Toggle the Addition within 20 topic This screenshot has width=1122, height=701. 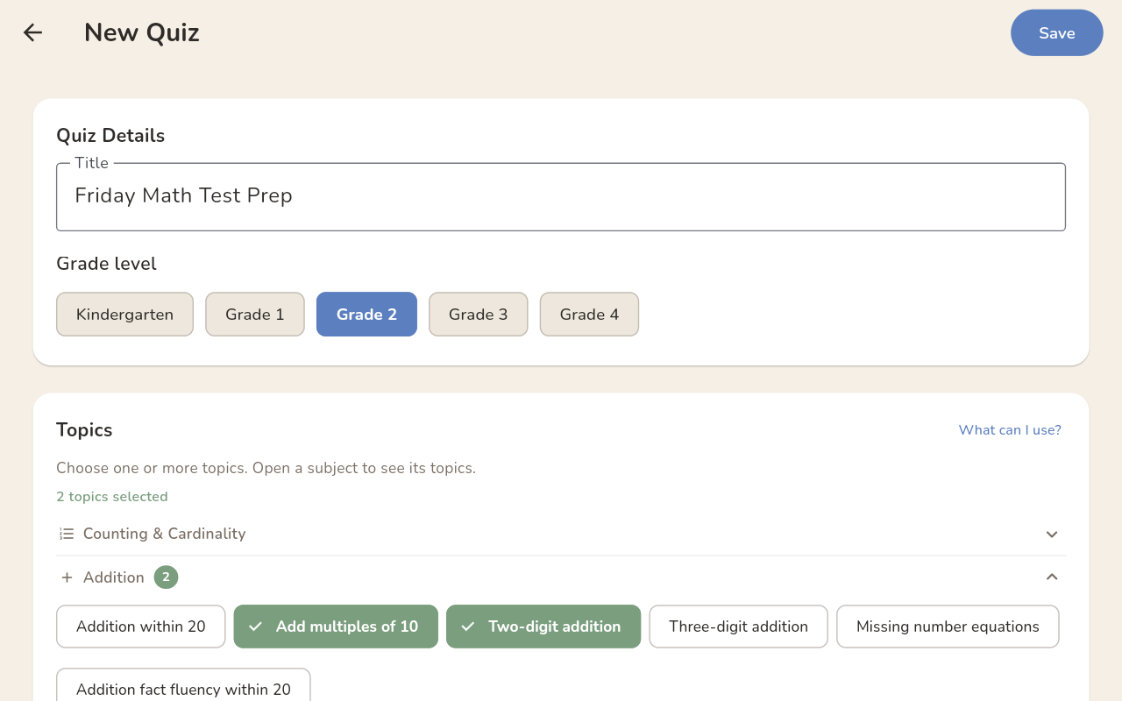click(x=141, y=627)
